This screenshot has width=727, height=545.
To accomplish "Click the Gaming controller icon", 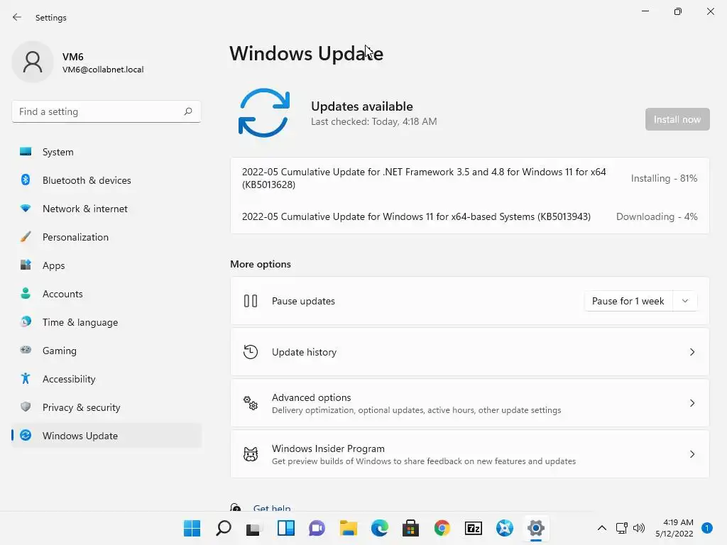I will click(x=26, y=350).
